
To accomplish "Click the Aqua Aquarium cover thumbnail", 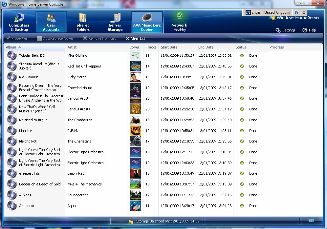I will pyautogui.click(x=136, y=206).
